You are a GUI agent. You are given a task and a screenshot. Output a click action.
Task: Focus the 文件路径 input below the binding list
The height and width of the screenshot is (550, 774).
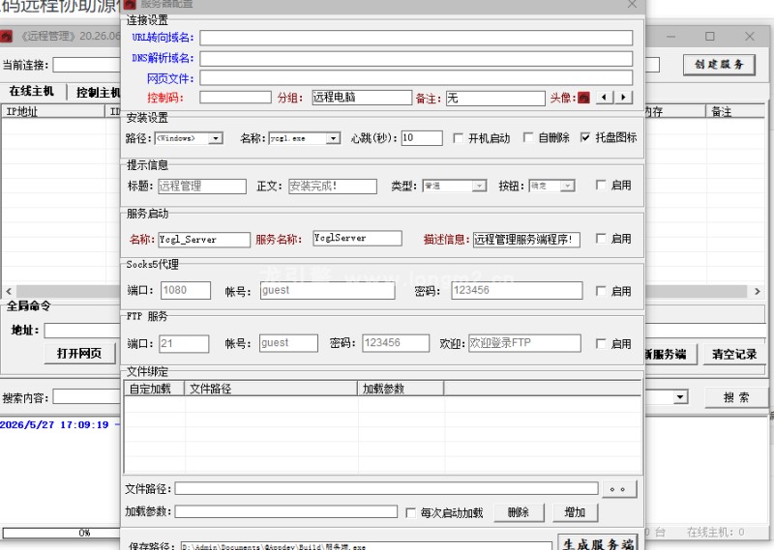coord(386,488)
